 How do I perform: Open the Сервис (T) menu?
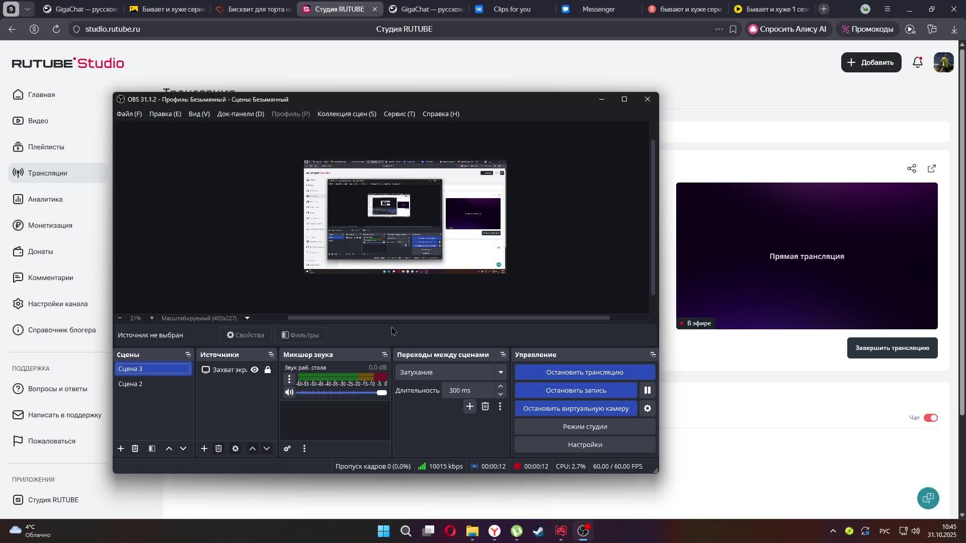[x=399, y=114]
